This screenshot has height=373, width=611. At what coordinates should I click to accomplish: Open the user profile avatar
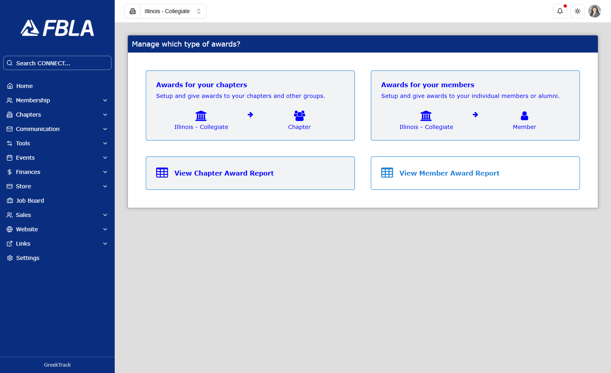coord(594,11)
